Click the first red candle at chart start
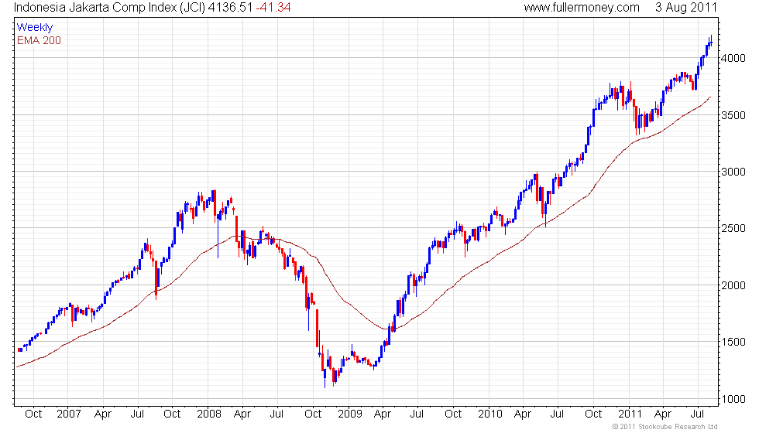Viewport: 759px width, 433px height. tap(20, 349)
